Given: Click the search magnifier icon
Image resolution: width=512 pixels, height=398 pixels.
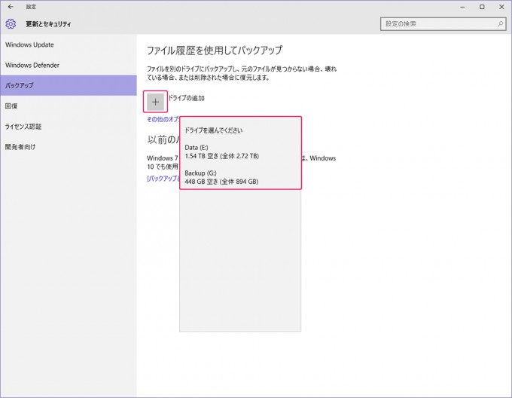Looking at the screenshot, I should pyautogui.click(x=500, y=24).
